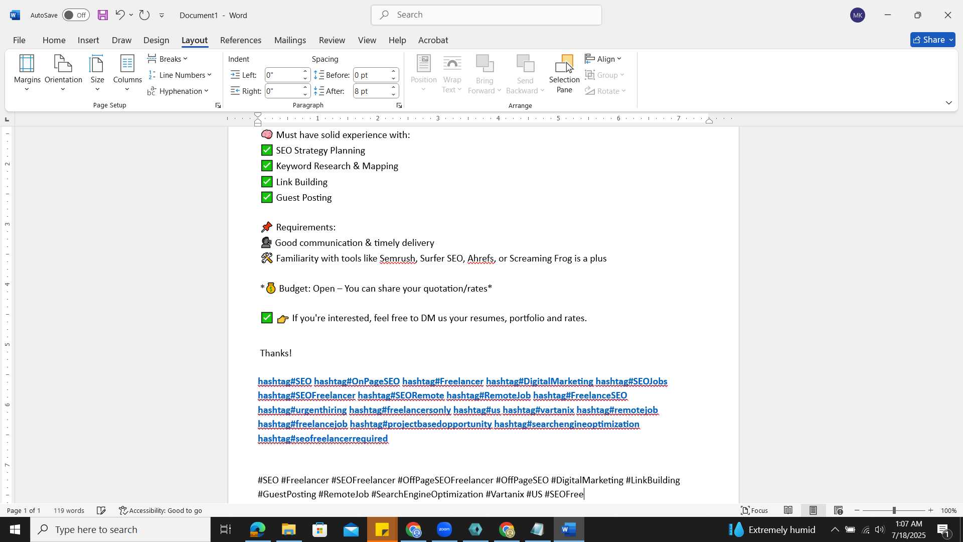Click the Spacing Before value field
Screen dimensions: 963x542
tap(372, 75)
